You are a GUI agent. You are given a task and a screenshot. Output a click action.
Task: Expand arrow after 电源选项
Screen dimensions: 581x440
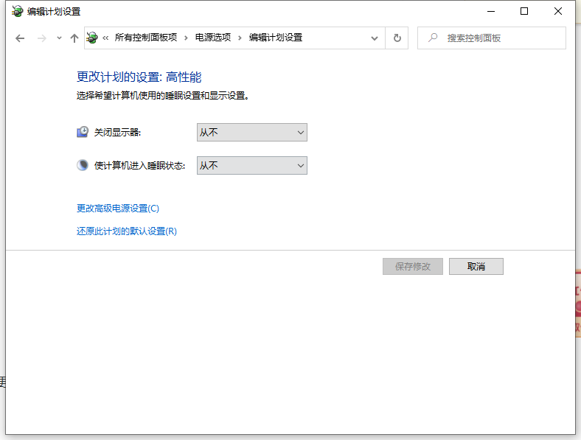pyautogui.click(x=240, y=38)
